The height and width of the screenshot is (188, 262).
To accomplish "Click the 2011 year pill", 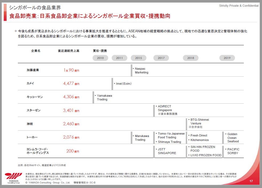I will point(119,58).
